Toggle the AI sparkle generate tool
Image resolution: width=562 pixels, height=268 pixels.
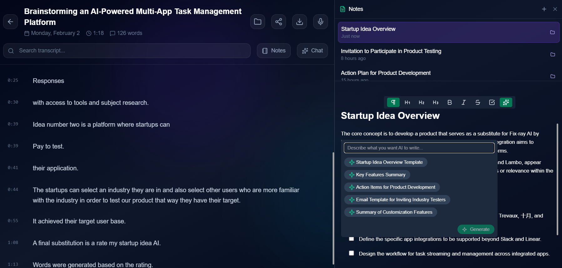point(506,102)
